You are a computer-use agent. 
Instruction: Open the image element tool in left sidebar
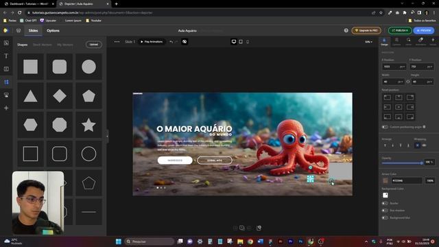click(x=6, y=43)
